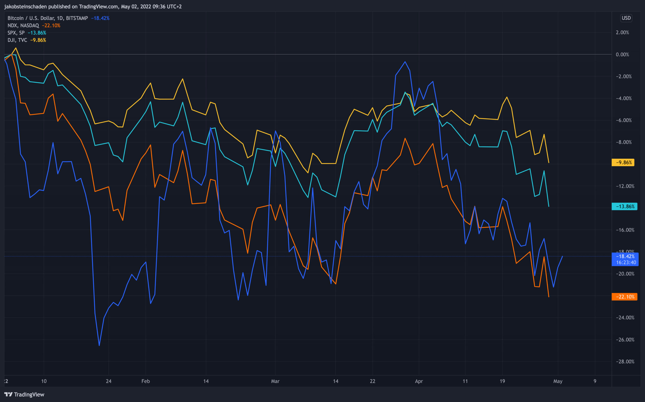Screen dimensions: 645x402
Task: Click the -22.10% value in the legend
Action: (x=51, y=25)
